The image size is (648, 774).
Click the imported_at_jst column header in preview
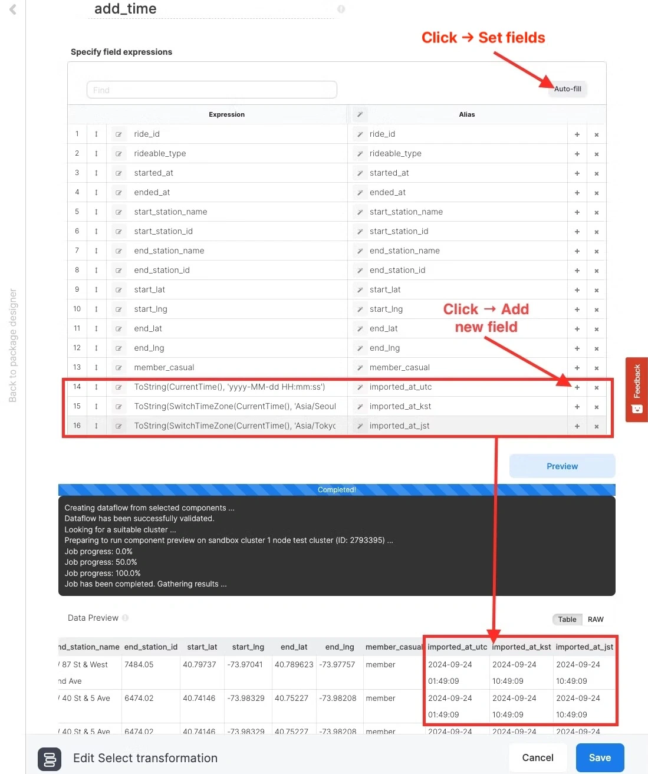pyautogui.click(x=584, y=647)
